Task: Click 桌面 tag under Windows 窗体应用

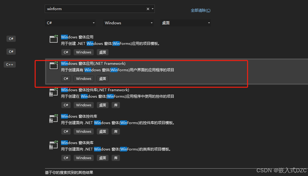Action: tap(103, 52)
